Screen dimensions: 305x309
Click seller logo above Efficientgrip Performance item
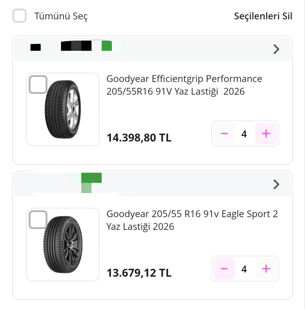[x=76, y=46]
